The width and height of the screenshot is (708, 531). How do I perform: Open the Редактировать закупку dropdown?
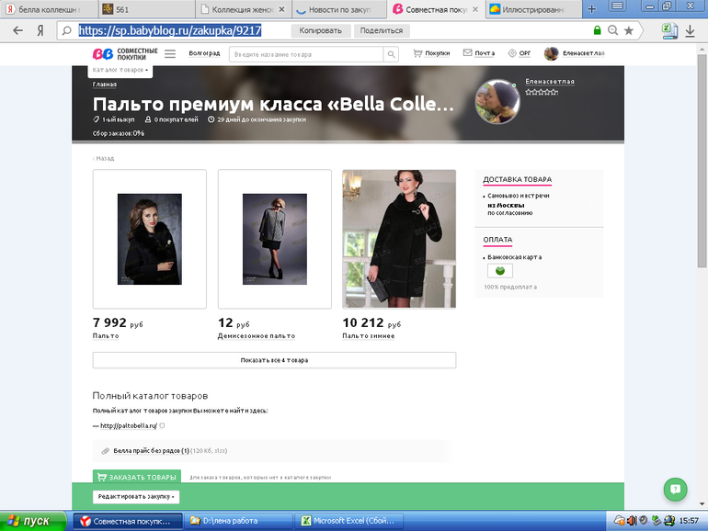tap(136, 496)
